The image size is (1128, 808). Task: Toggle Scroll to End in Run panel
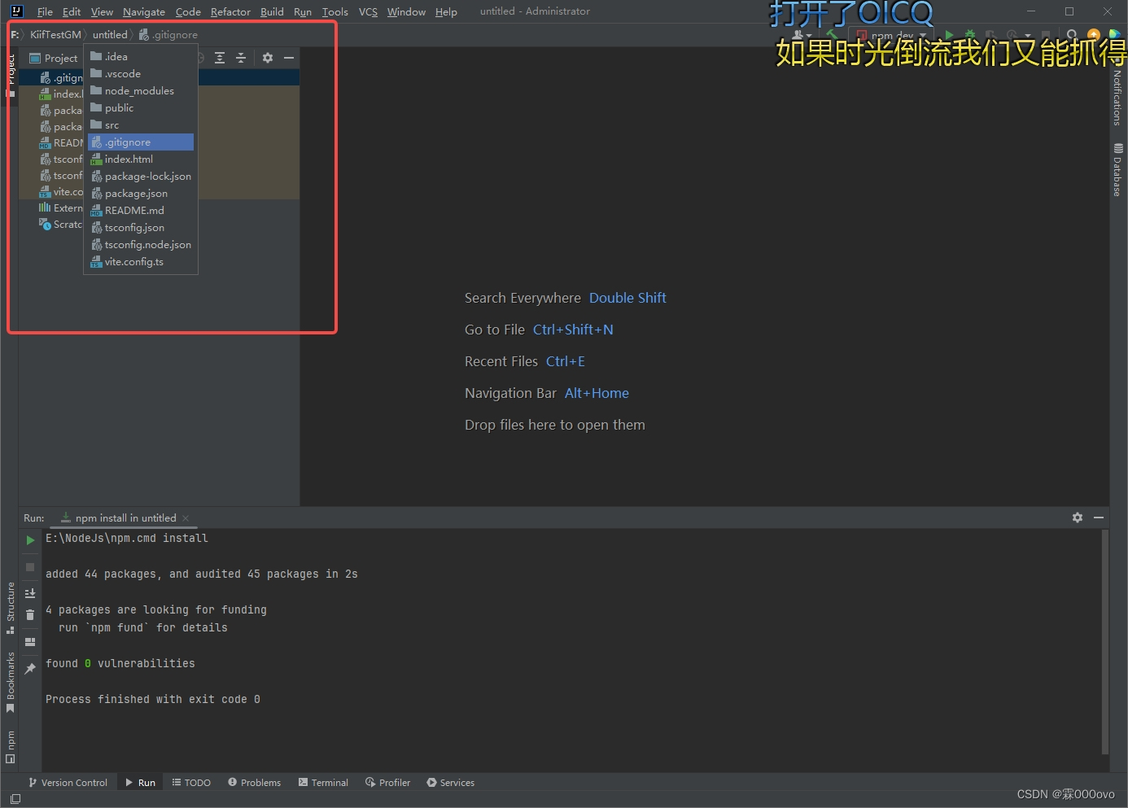pos(30,593)
